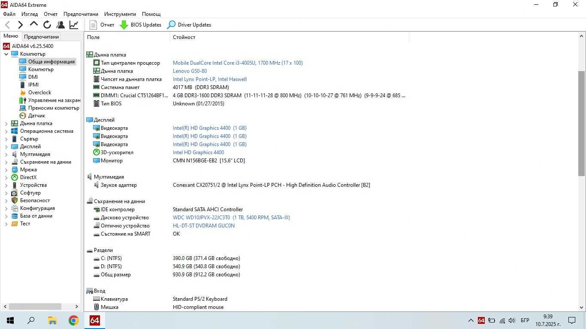The height and width of the screenshot is (329, 586).
Task: Open the Файл menu
Action: 9,14
